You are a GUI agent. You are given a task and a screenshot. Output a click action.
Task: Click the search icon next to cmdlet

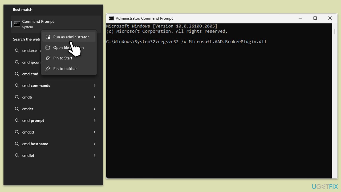point(17,155)
